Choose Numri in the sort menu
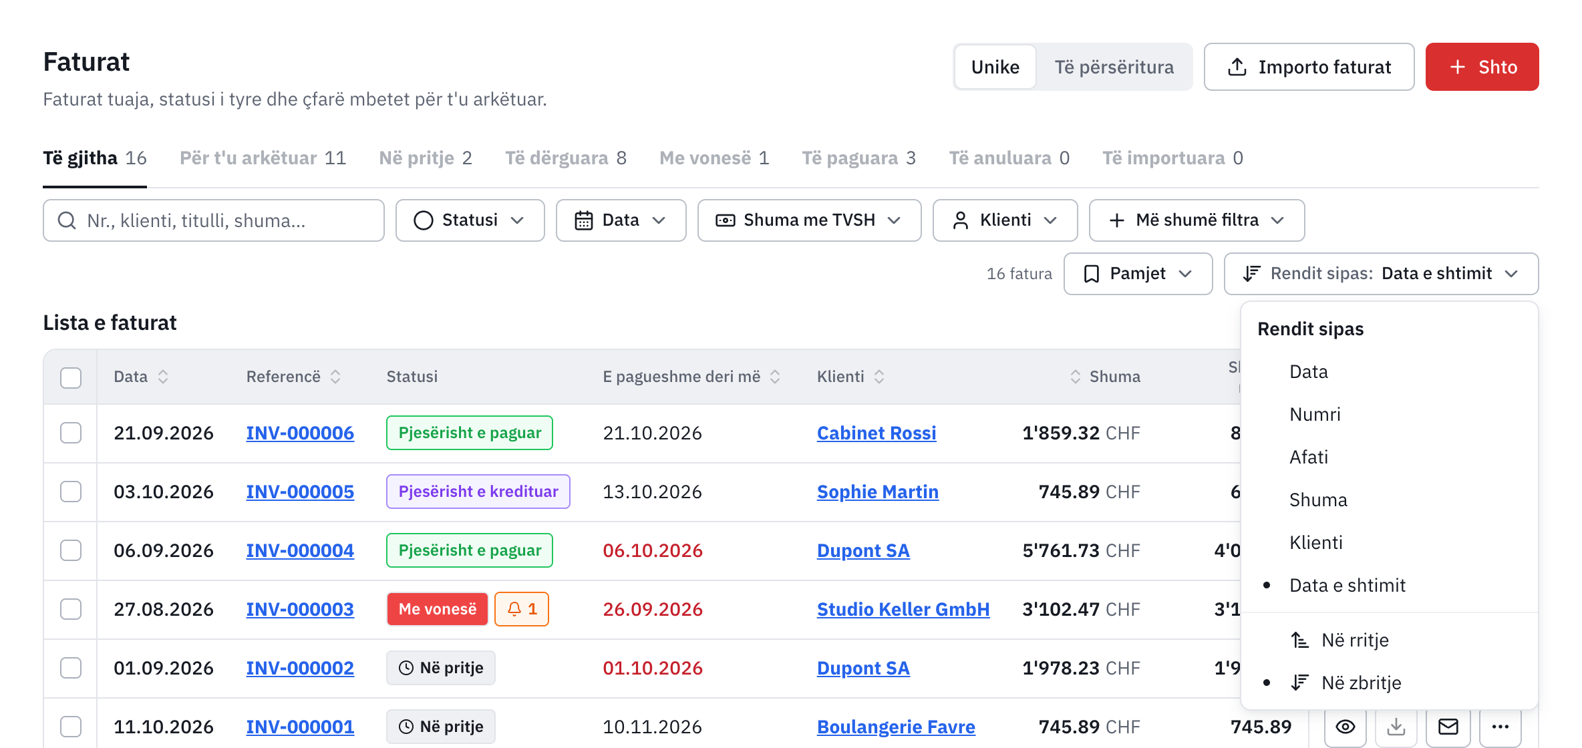This screenshot has width=1582, height=748. (x=1390, y=414)
